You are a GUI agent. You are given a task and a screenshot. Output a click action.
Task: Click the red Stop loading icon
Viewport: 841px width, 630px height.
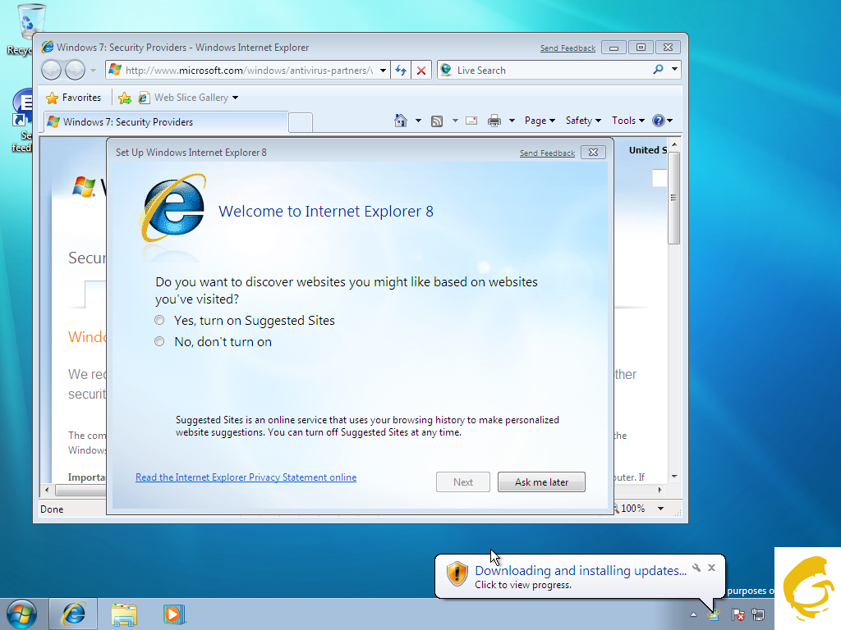tap(421, 71)
